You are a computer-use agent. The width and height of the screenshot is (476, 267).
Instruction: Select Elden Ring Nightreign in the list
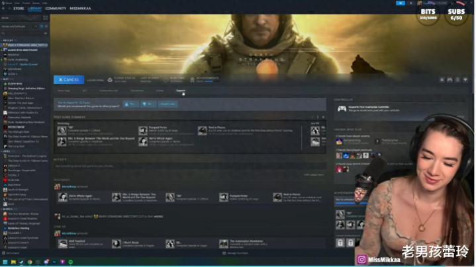(21, 50)
